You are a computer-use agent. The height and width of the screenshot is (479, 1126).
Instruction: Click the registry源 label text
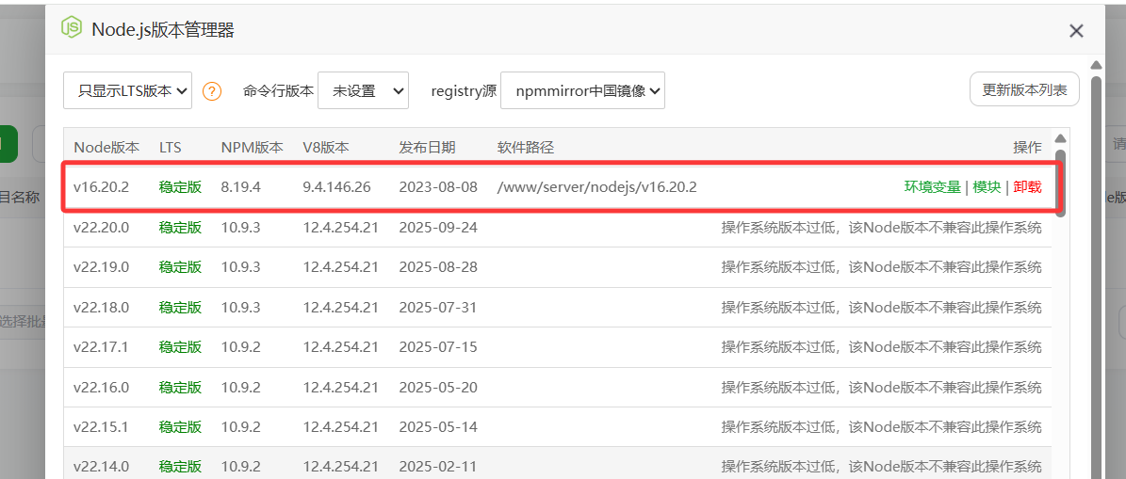pos(464,91)
